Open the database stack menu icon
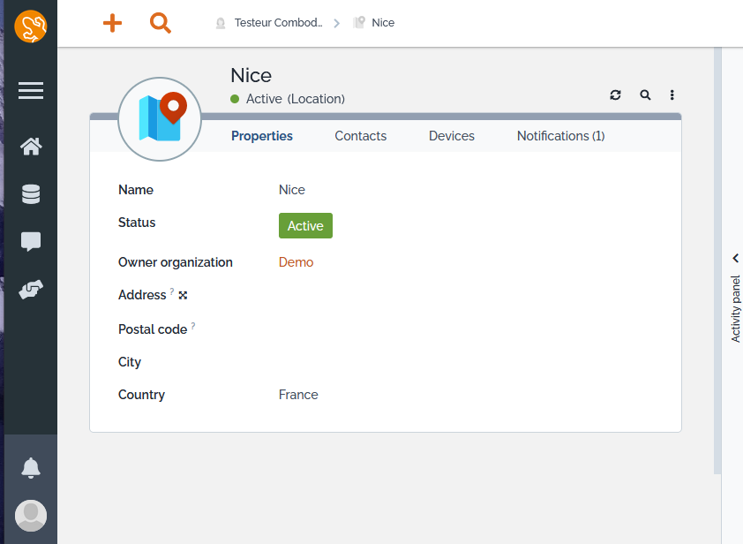The image size is (743, 544). coord(31,194)
